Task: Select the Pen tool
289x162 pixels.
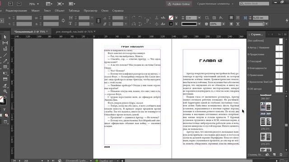Action: click(x=5, y=61)
